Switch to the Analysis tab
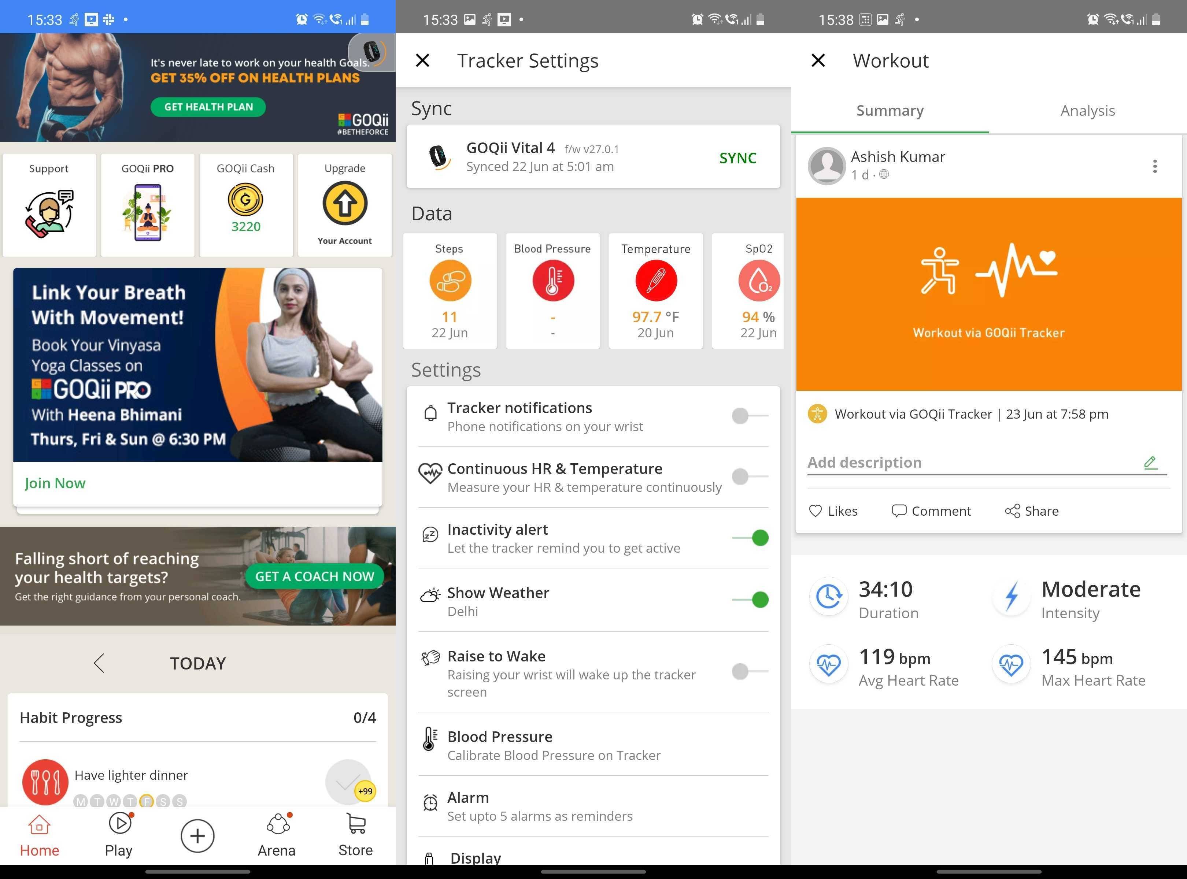1187x879 pixels. pos(1087,111)
